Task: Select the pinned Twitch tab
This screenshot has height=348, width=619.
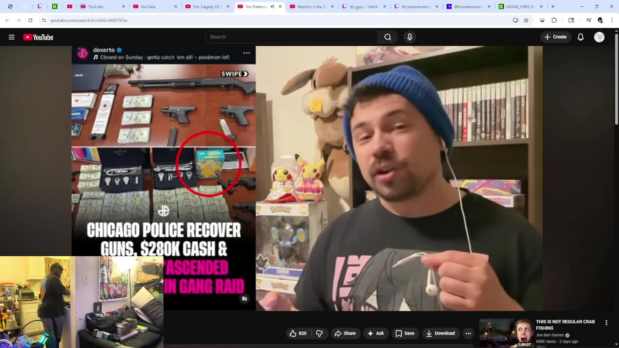Action: point(40,7)
